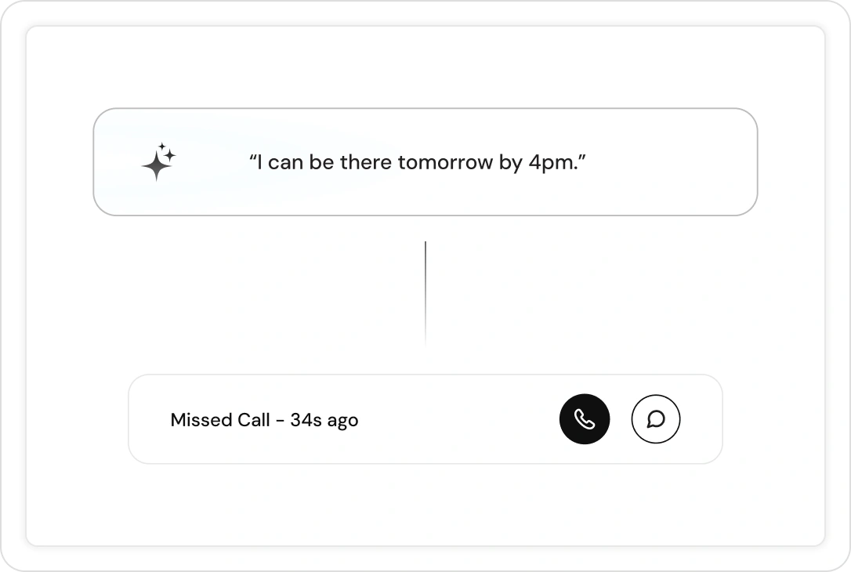Tap the call-back icon in the black circle
This screenshot has width=851, height=572.
(584, 419)
